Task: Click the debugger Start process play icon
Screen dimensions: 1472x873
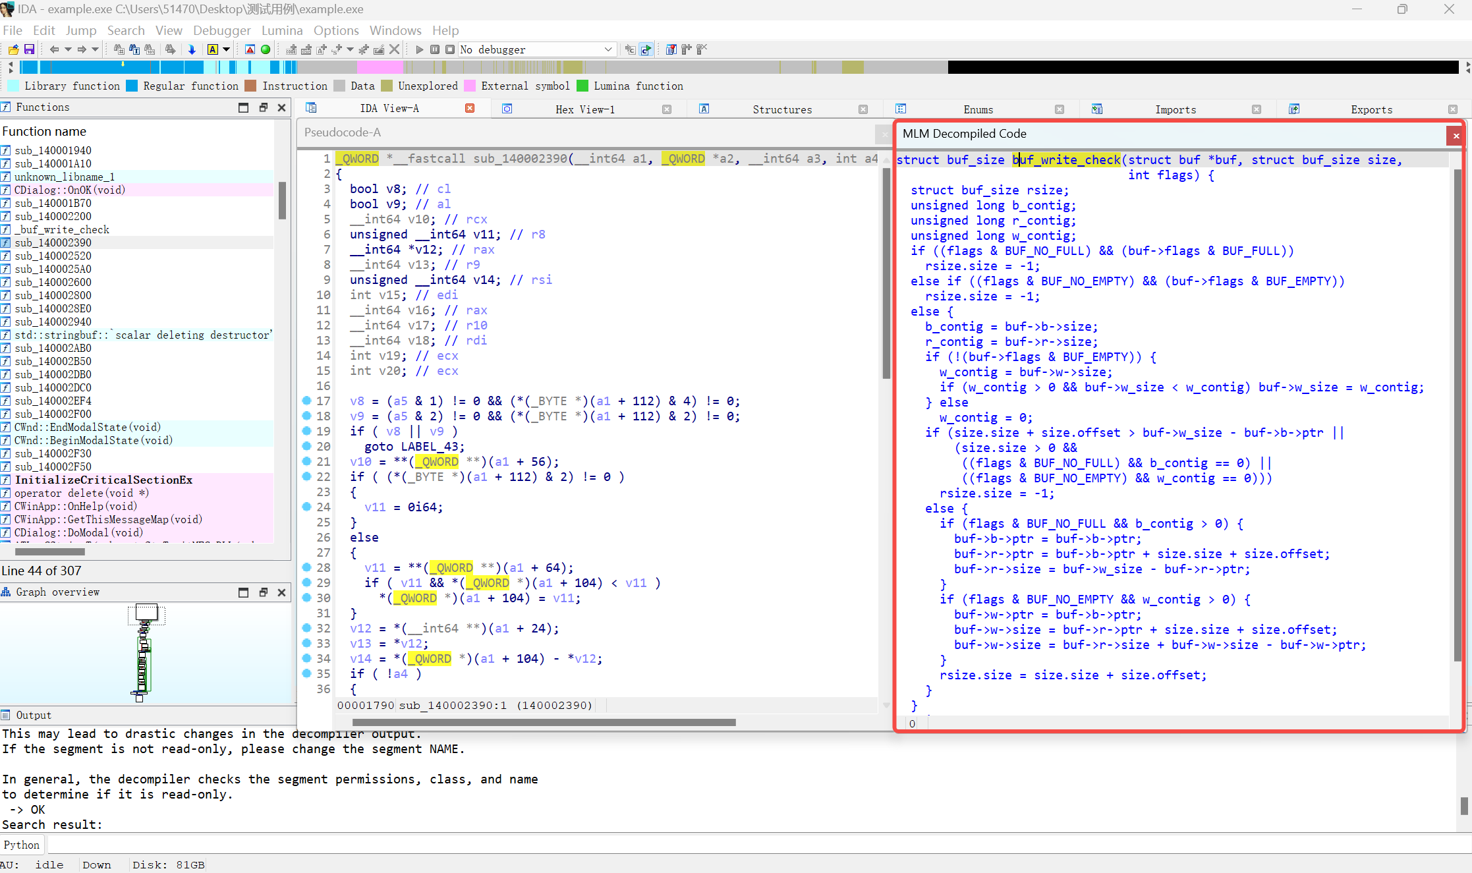Action: 419,49
